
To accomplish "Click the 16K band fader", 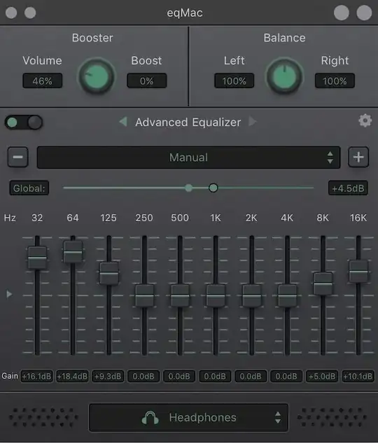I will pyautogui.click(x=358, y=272).
